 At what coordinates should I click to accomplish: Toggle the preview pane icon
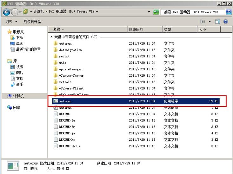tap(217, 22)
